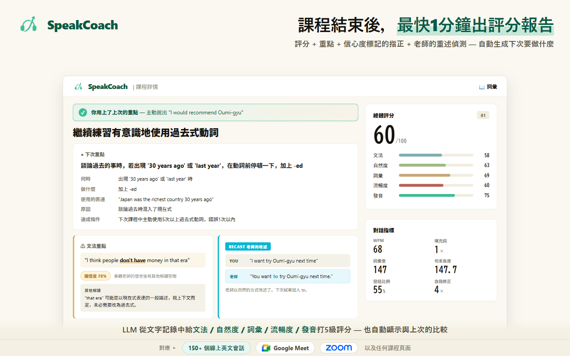
Task: Click the 詞彙量 value 147
Action: [380, 270]
